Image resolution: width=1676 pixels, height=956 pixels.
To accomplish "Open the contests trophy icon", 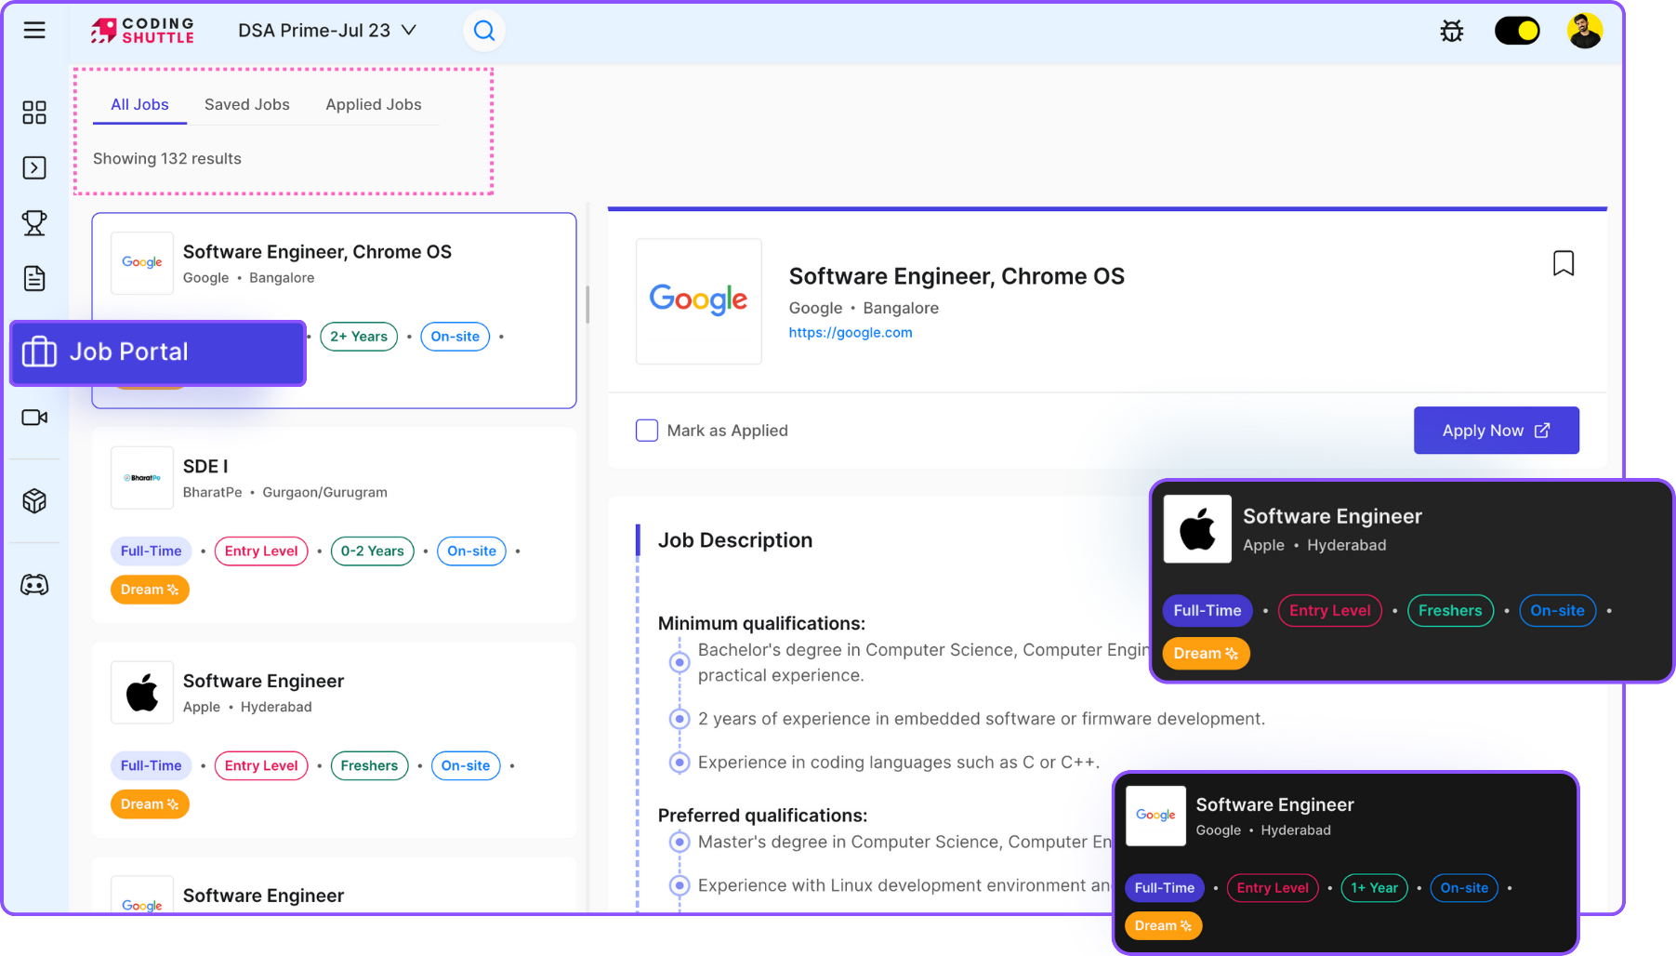I will pos(34,222).
